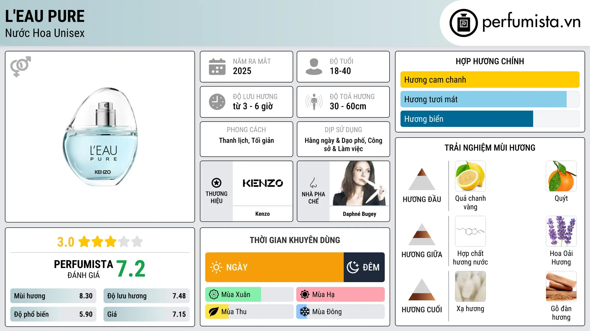Click the unisex gender symbol icon
The width and height of the screenshot is (590, 331).
tap(20, 66)
